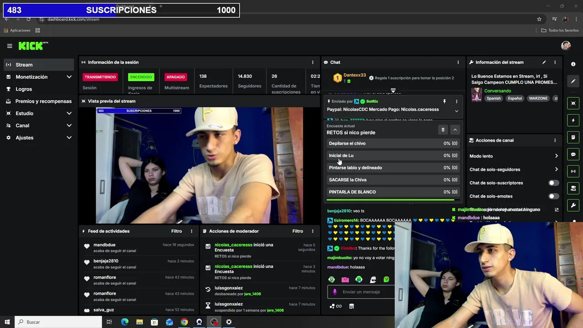The height and width of the screenshot is (328, 583).
Task: Open pinned message three-dot options
Action: coord(456,102)
